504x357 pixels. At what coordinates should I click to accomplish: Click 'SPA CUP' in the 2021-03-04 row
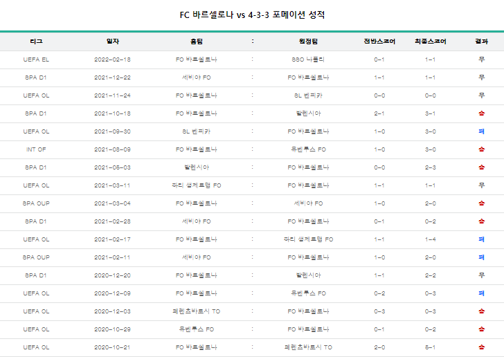36,203
